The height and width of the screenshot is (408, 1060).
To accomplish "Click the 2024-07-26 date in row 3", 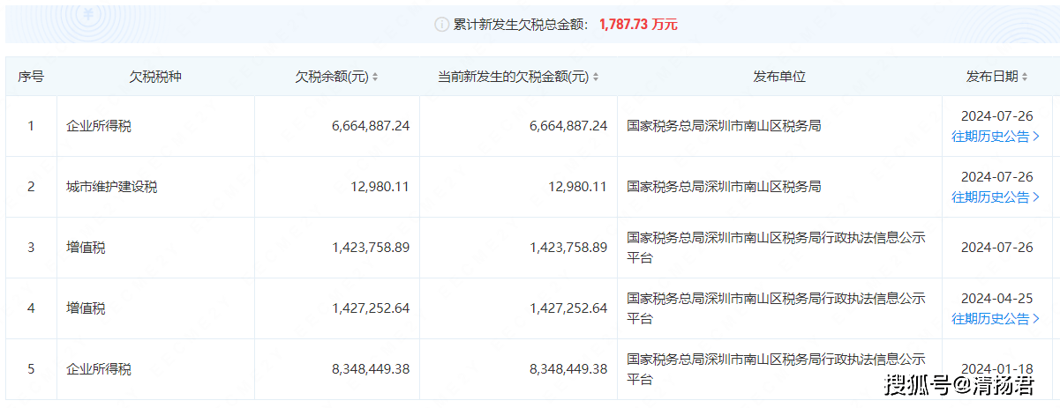I will (x=996, y=248).
